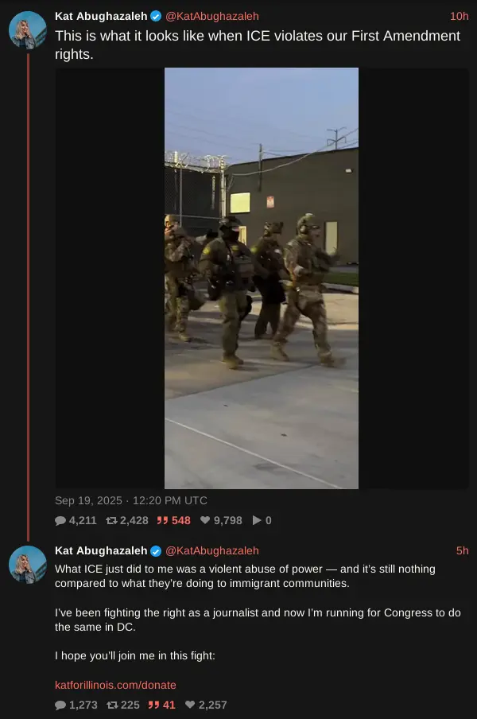Click the reply count icon on the first tweet

point(60,520)
